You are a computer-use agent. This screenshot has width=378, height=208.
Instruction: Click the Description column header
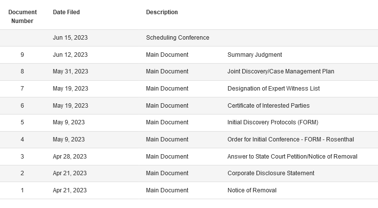click(x=162, y=12)
